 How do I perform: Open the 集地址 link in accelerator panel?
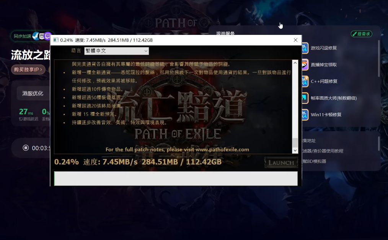click(309, 141)
